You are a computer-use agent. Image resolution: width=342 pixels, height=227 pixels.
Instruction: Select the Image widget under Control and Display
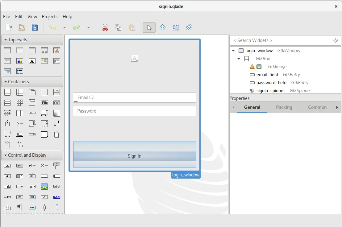pyautogui.click(x=44, y=187)
